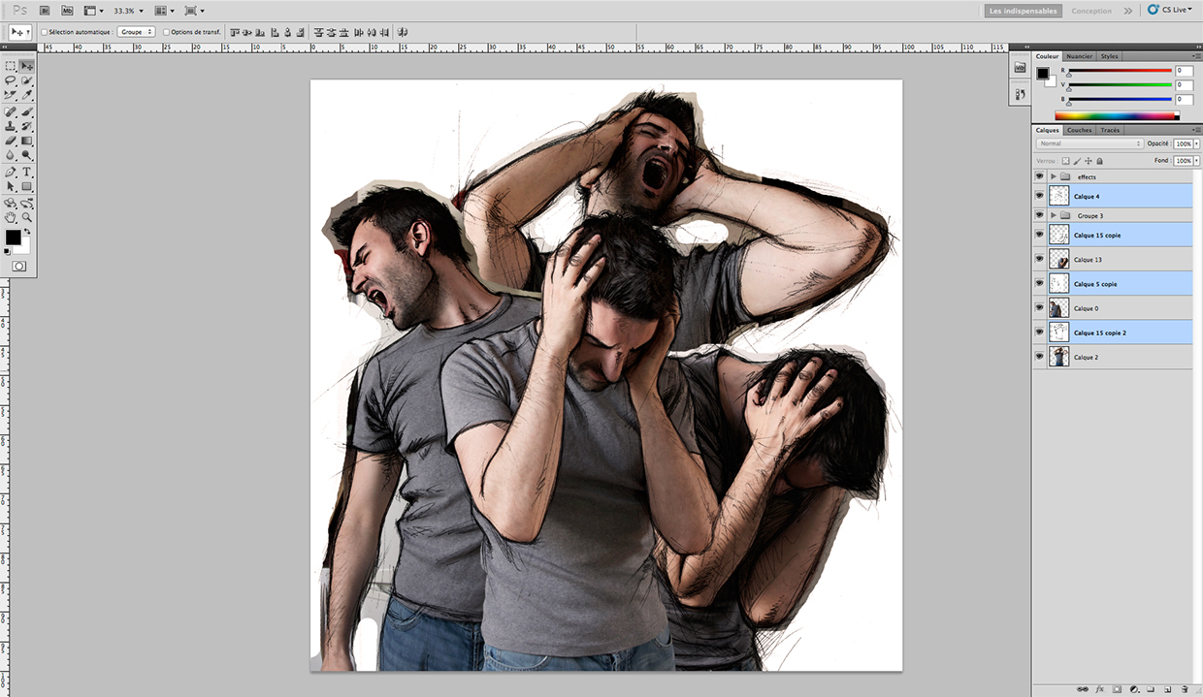This screenshot has height=697, width=1203.
Task: Select the Gradient tool
Action: [x=26, y=141]
